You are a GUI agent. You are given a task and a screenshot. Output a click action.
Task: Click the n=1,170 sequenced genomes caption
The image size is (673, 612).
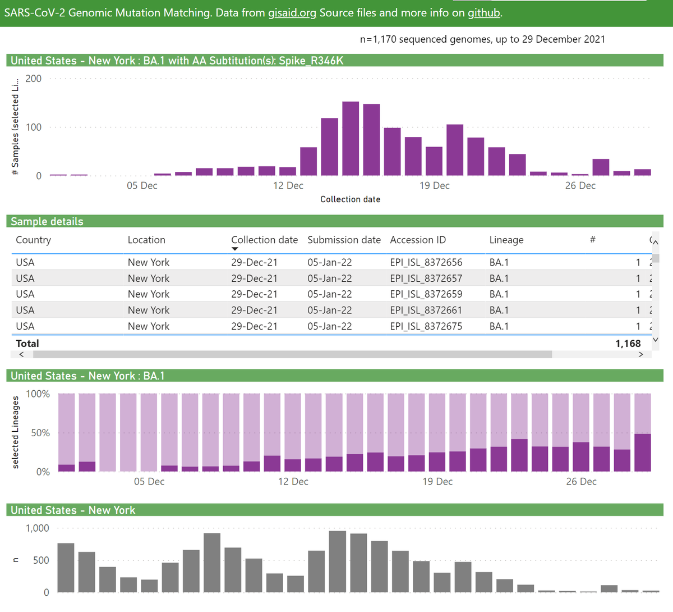[482, 39]
